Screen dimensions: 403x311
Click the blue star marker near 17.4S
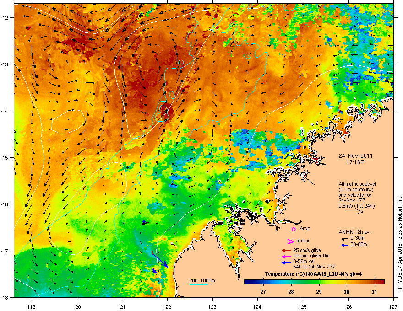[154, 270]
